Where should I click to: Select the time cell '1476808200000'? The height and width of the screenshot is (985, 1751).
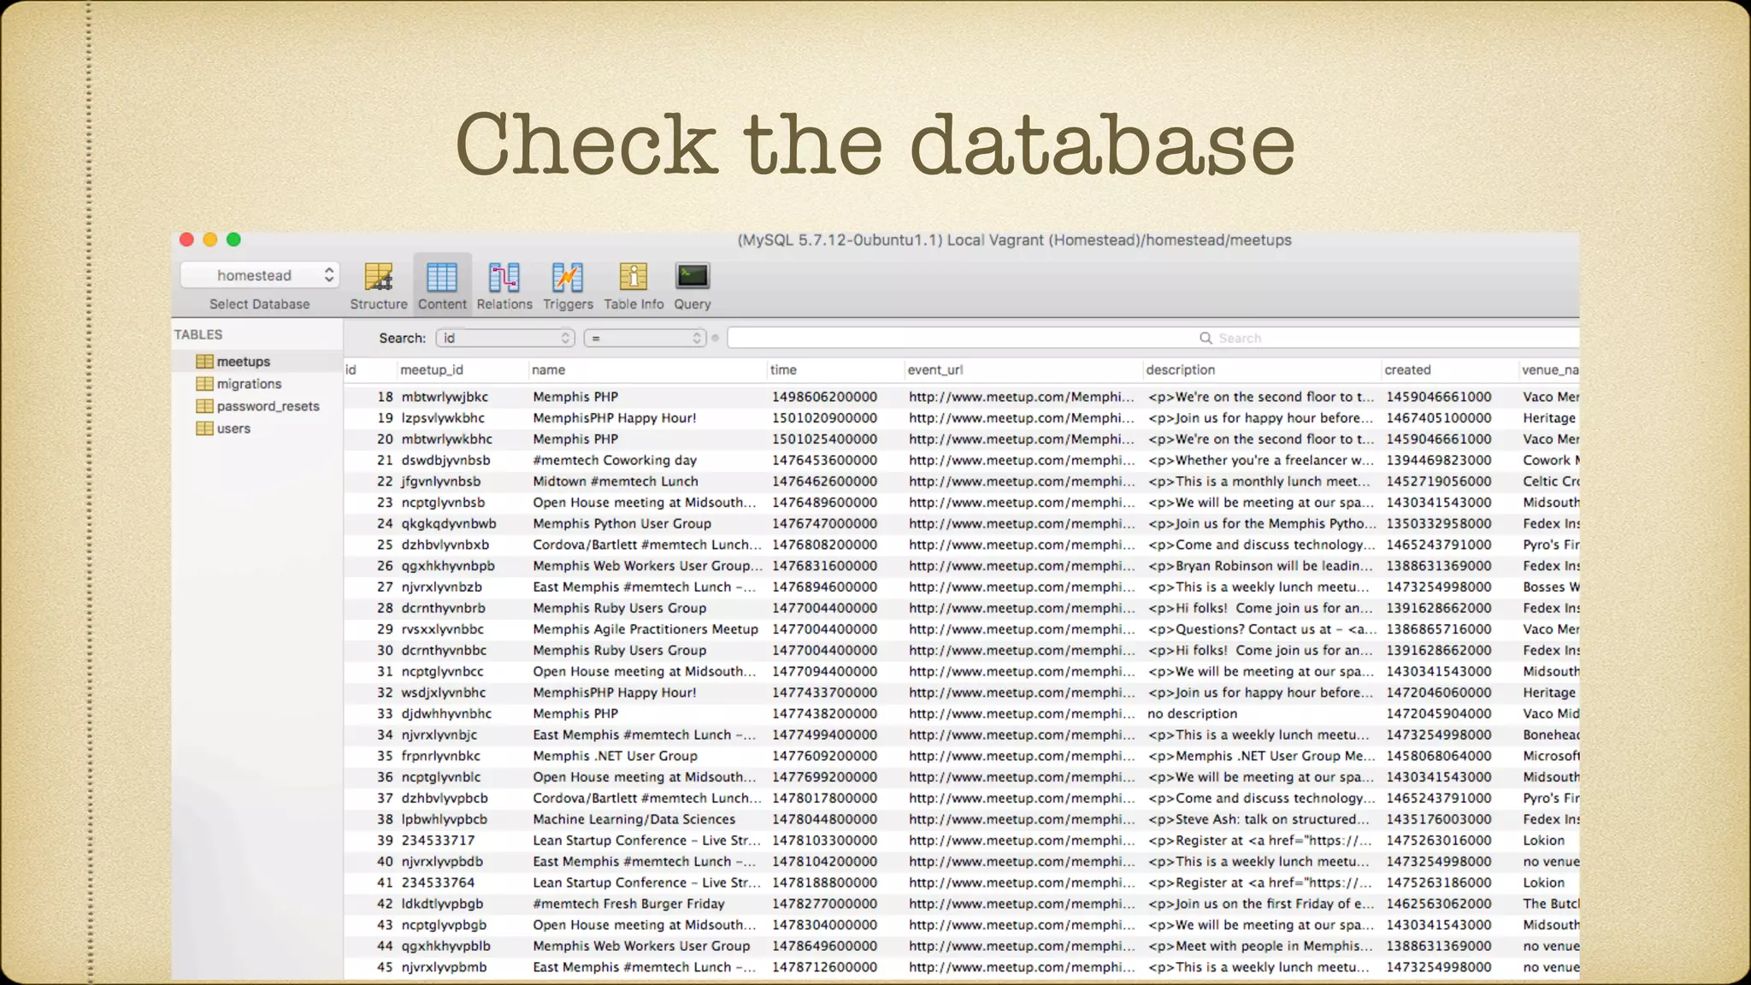[824, 545]
